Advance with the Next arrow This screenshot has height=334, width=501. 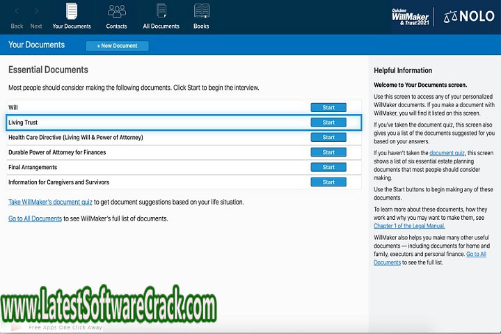[36, 19]
